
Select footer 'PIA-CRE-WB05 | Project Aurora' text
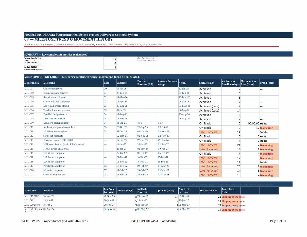[54, 221]
